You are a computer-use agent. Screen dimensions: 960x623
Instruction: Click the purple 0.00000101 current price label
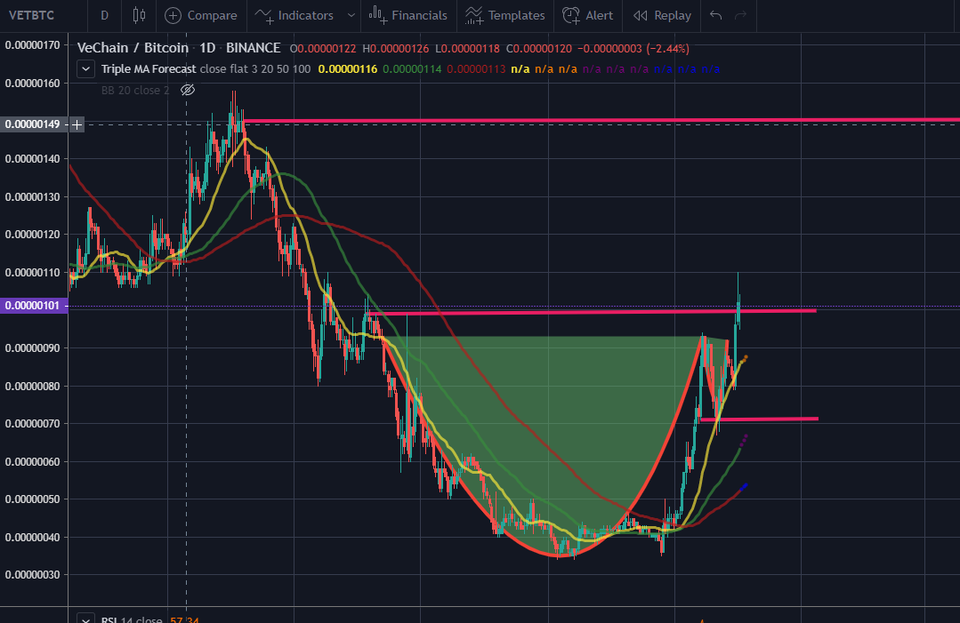(32, 306)
